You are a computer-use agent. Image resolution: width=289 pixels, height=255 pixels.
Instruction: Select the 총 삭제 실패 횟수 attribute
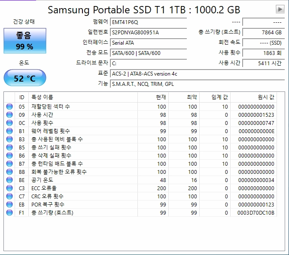click(x=51, y=155)
